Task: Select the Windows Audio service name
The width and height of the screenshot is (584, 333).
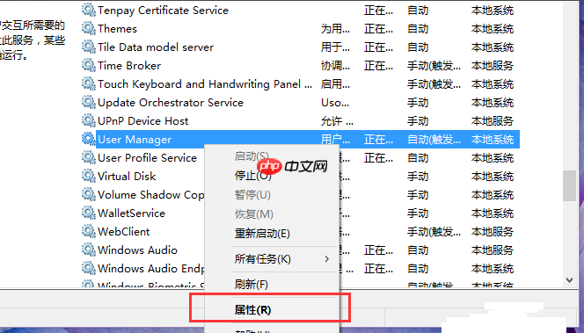Action: point(137,250)
